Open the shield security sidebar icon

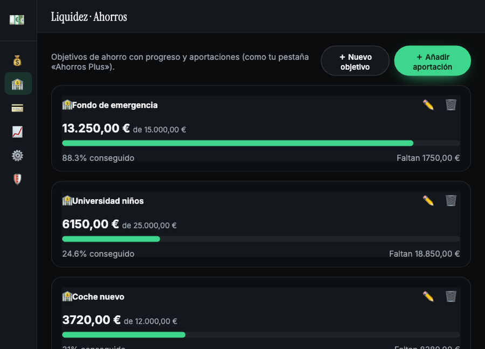pyautogui.click(x=17, y=179)
